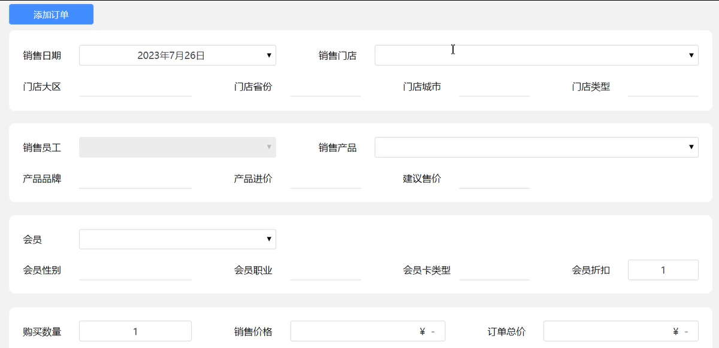The width and height of the screenshot is (719, 348).
Task: Click the 产品品牌 field
Action: [x=135, y=178]
